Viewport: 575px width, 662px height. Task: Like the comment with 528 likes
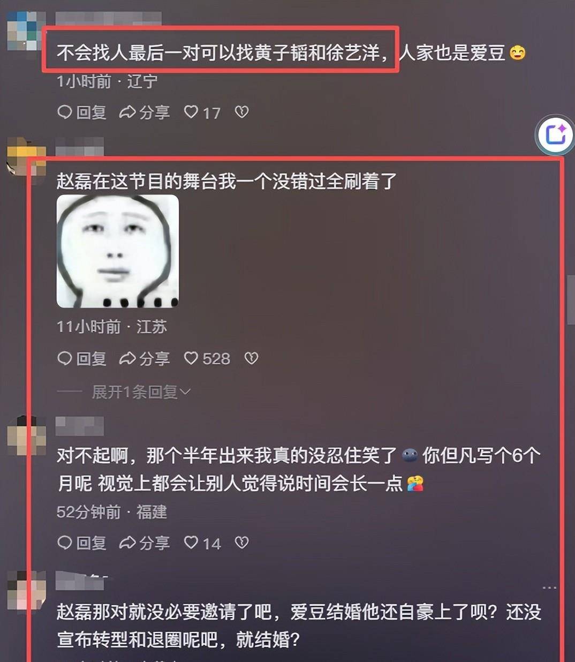[207, 358]
